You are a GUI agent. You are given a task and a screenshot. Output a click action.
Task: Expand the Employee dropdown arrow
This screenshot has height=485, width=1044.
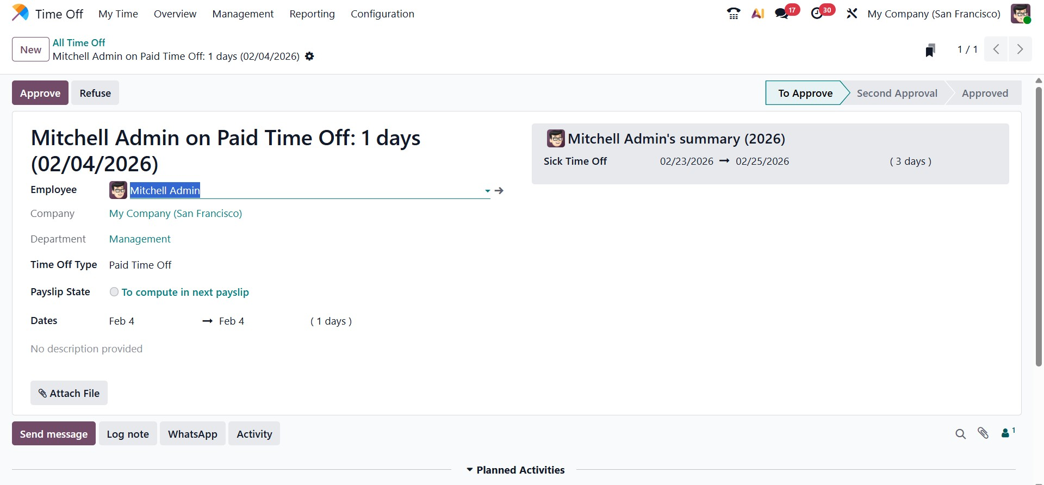(487, 191)
